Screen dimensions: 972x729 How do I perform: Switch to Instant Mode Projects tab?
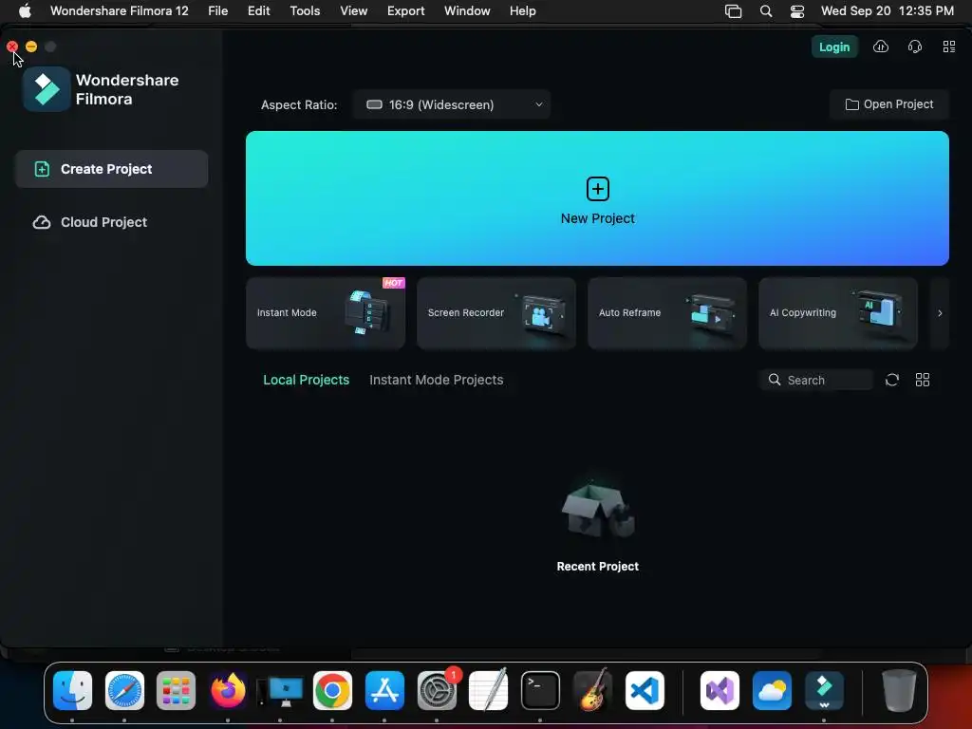(x=437, y=380)
